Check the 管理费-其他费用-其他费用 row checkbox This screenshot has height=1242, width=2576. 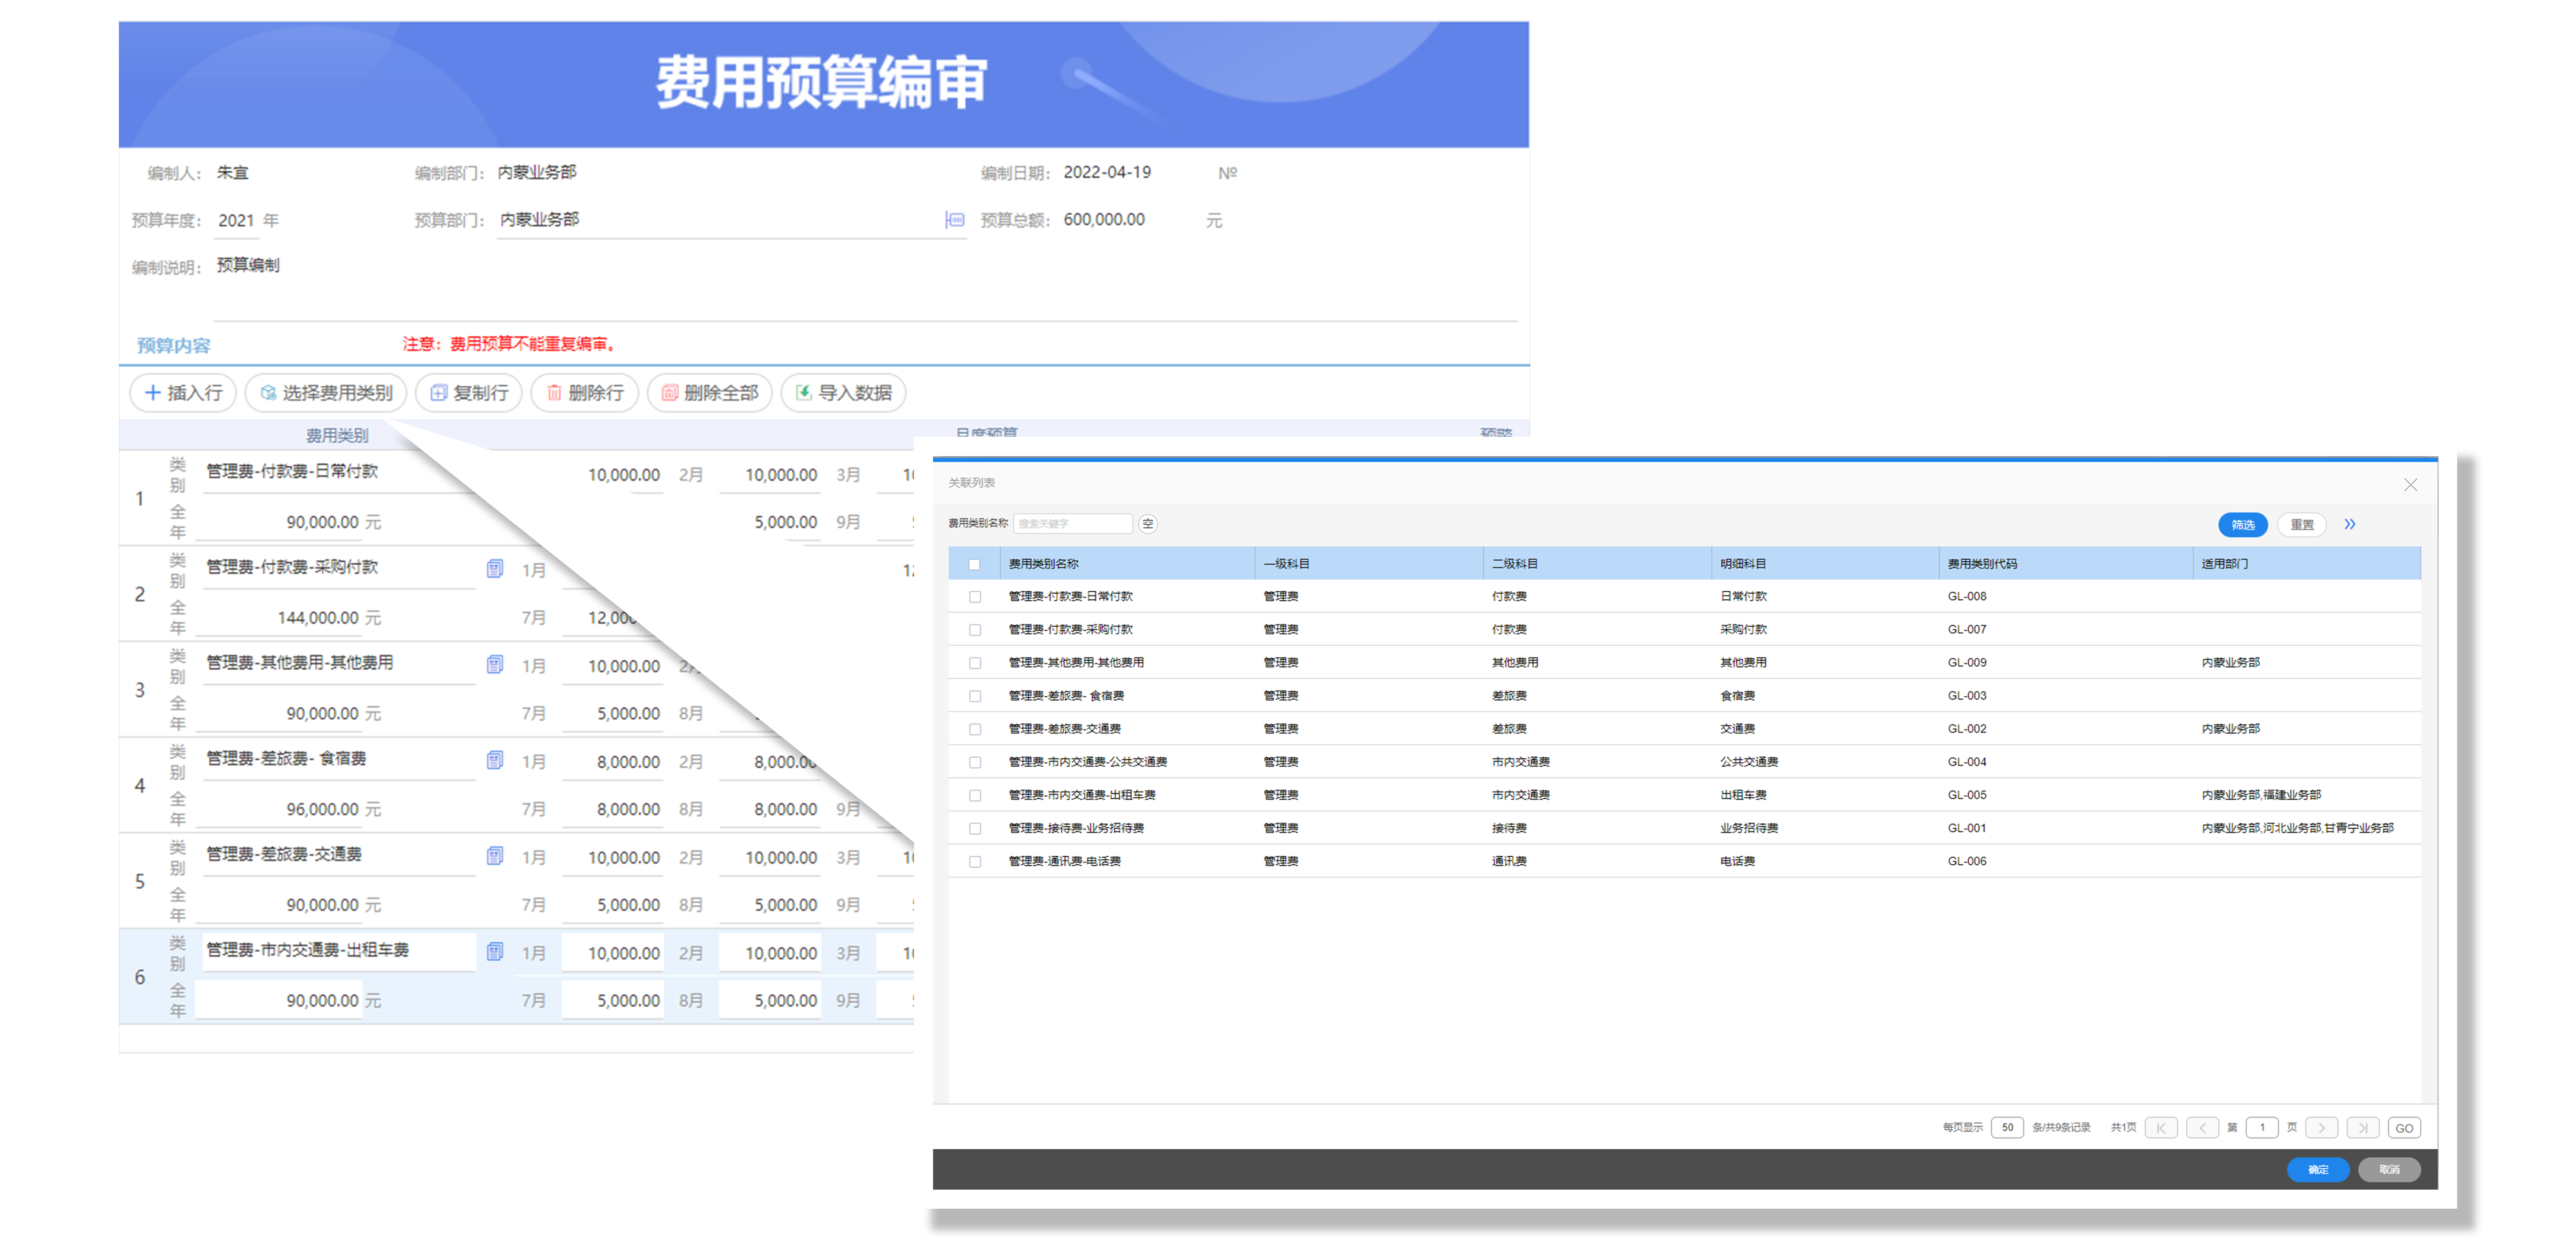coord(975,663)
